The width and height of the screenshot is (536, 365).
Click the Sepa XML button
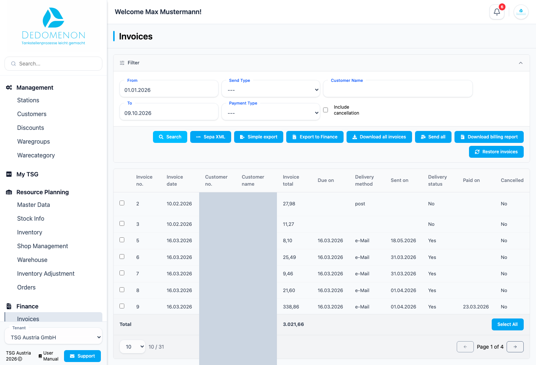point(211,137)
